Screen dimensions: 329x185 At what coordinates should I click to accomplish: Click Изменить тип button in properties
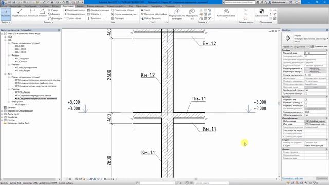[x=319, y=47]
